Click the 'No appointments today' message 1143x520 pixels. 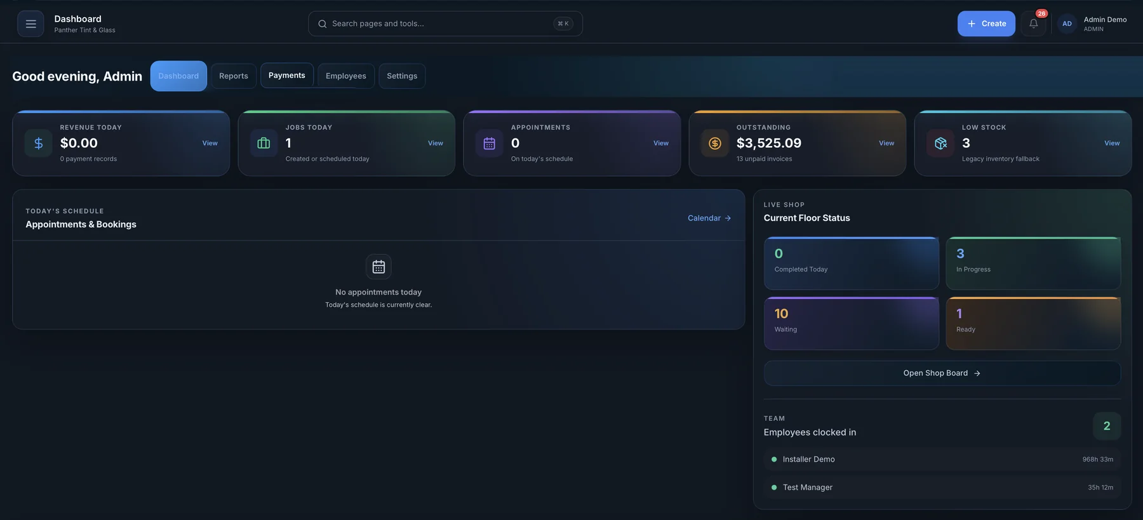point(378,292)
